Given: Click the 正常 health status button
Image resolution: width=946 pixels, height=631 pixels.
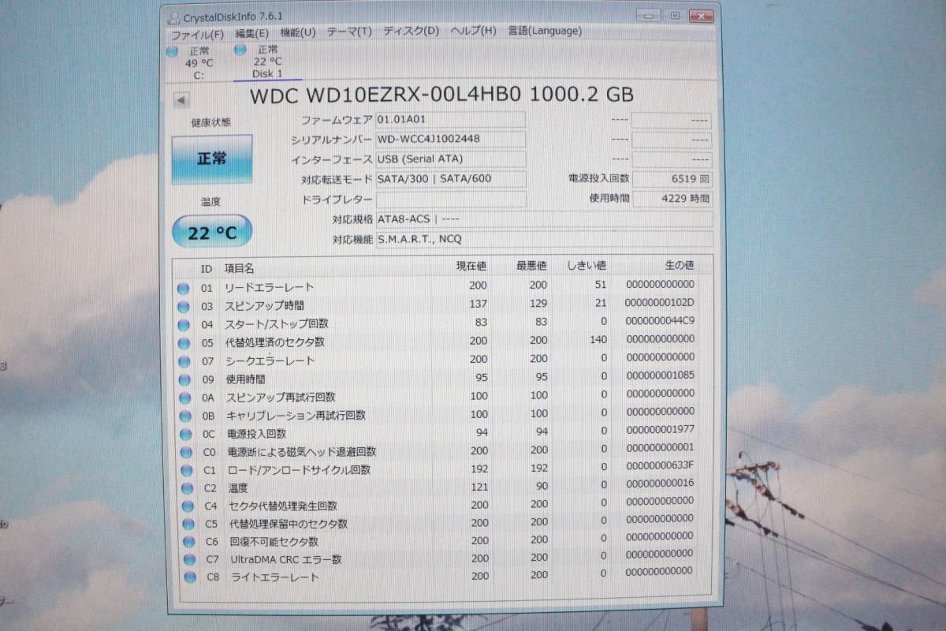Looking at the screenshot, I should pyautogui.click(x=211, y=159).
